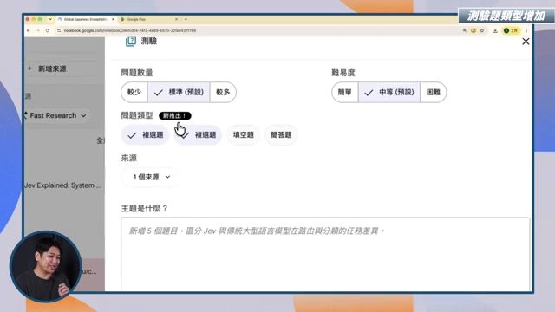
Task: Select the Jev Explained: System source item
Action: tap(63, 185)
